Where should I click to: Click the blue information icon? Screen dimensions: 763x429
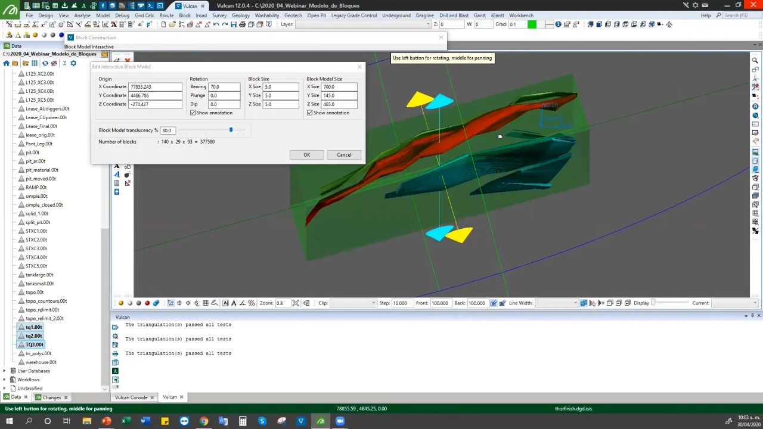pos(558,24)
